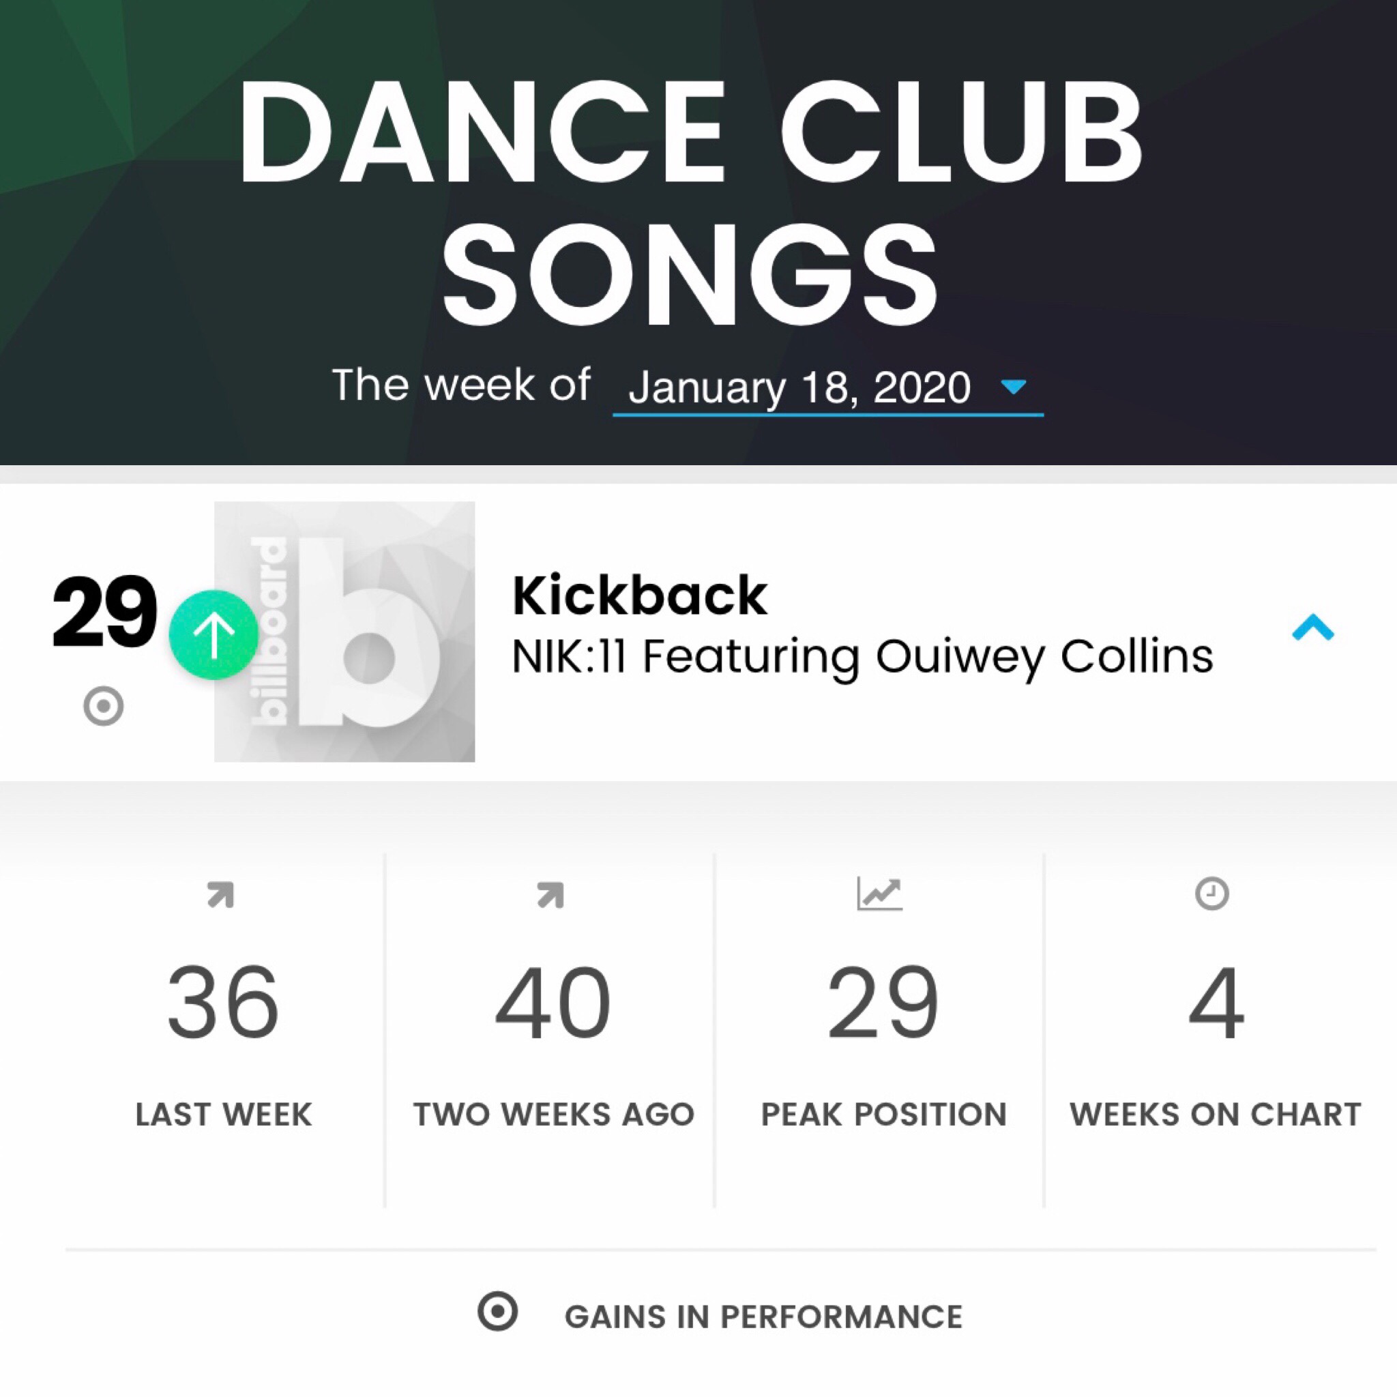This screenshot has height=1397, width=1397.
Task: Open the week date dropdown arrow
Action: click(1013, 387)
